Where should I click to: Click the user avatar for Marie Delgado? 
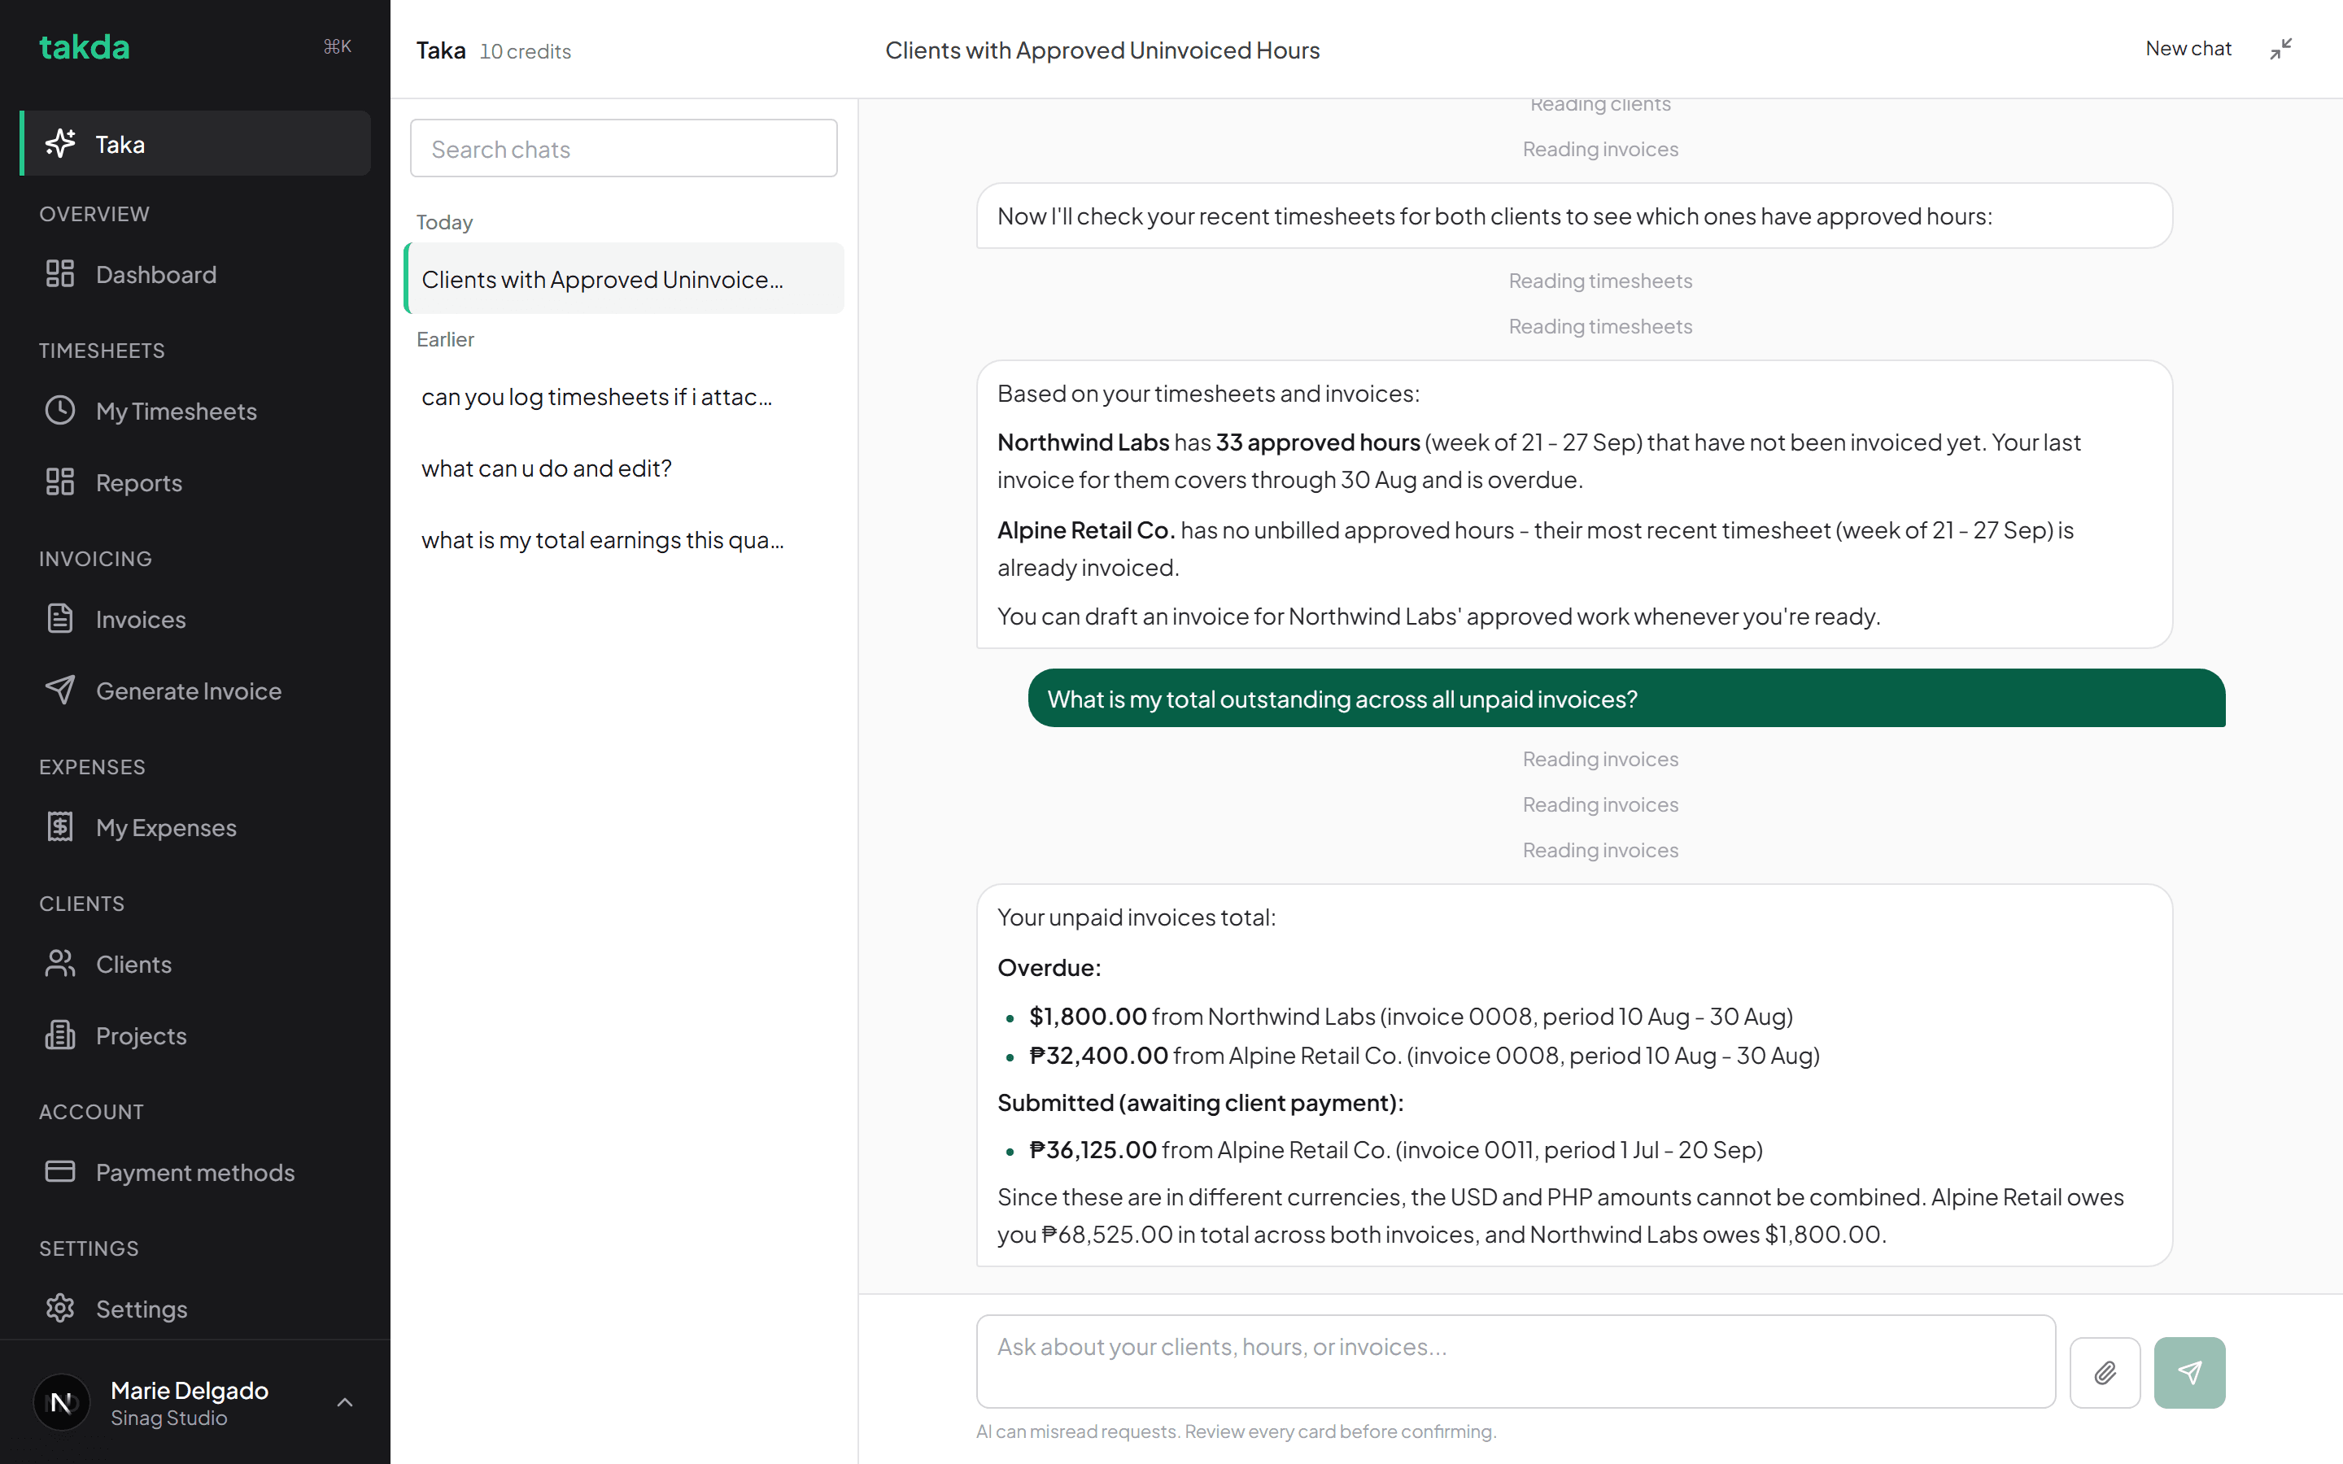[x=61, y=1402]
